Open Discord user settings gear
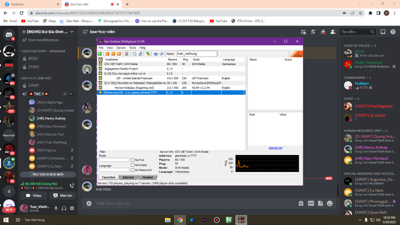This screenshot has width=400, height=225. click(x=72, y=208)
